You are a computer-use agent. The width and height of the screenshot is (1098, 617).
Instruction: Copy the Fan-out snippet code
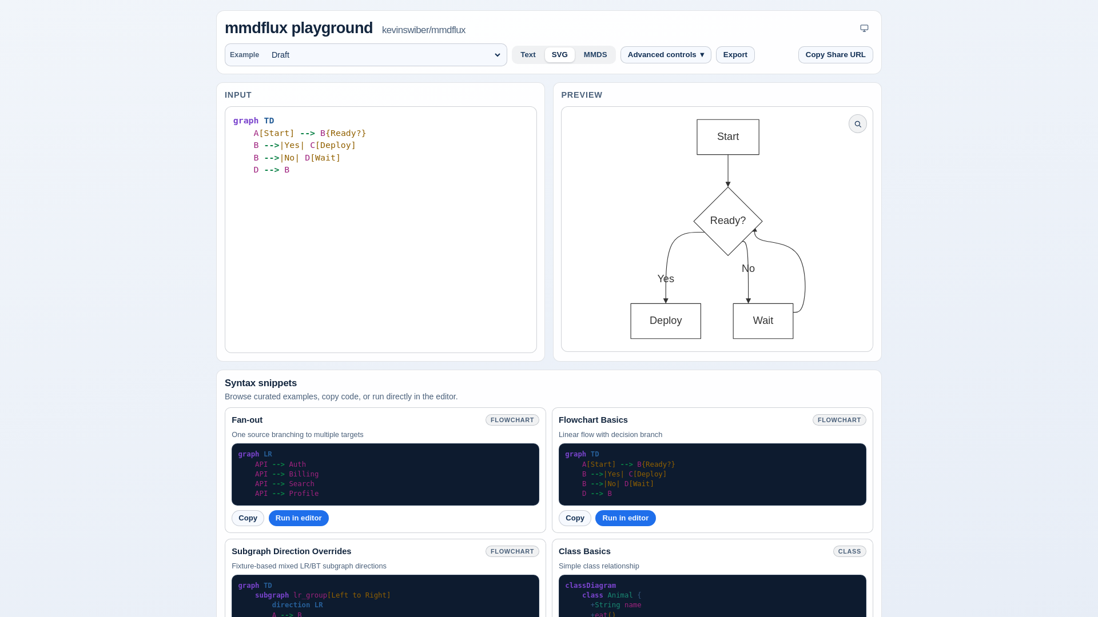[x=248, y=518]
